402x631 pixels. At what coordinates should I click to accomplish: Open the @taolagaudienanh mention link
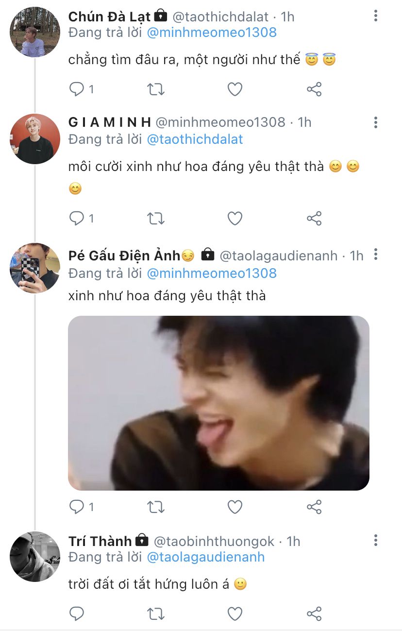[205, 557]
